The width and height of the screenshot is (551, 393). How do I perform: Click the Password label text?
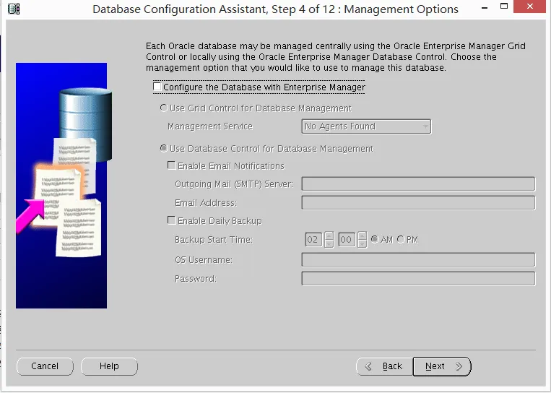pyautogui.click(x=196, y=279)
